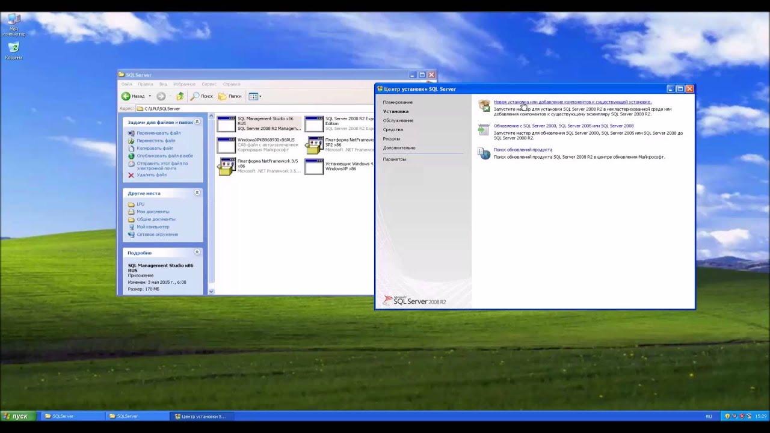The width and height of the screenshot is (770, 433).
Task: Click the scroll-down arrow of the task pane
Action: (211, 291)
